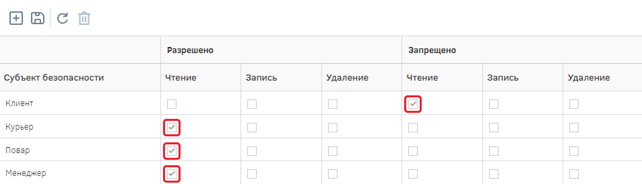The width and height of the screenshot is (642, 184).
Task: Click the Запрещено group header
Action: [x=432, y=50]
